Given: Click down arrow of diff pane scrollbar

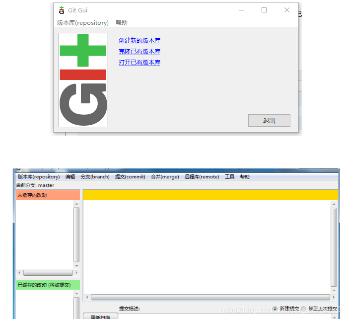Looking at the screenshot, I should tap(334, 290).
